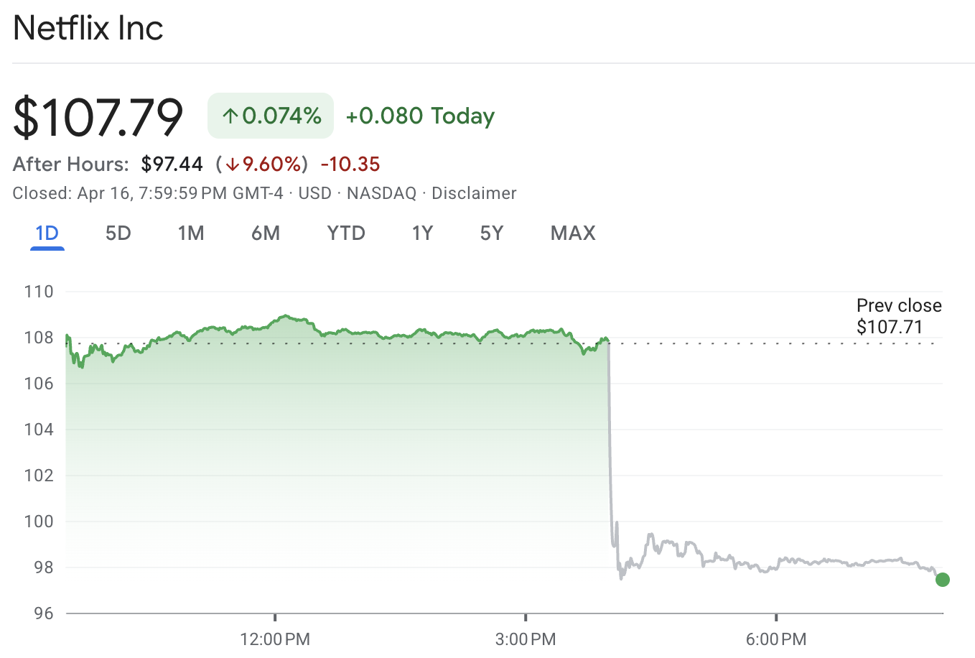Select the green endpoint dot on the chart
This screenshot has width=975, height=658.
943,579
